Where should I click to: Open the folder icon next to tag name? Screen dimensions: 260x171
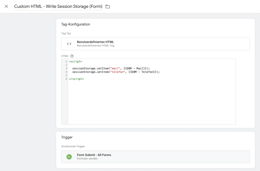[x=107, y=6]
